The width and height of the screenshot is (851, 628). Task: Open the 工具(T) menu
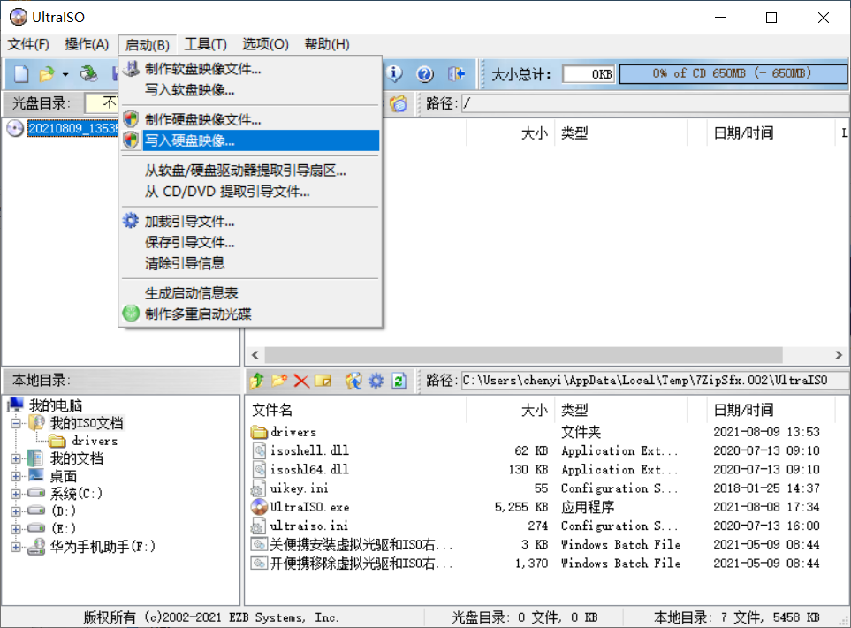205,44
